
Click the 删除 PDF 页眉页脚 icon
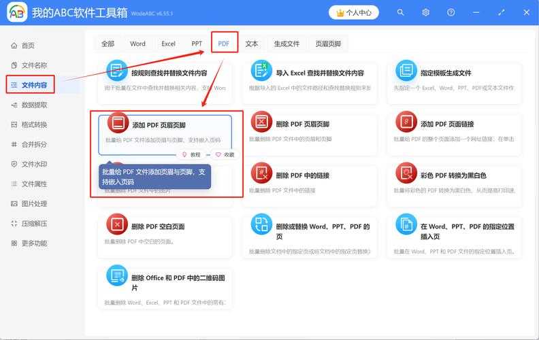pyautogui.click(x=261, y=122)
